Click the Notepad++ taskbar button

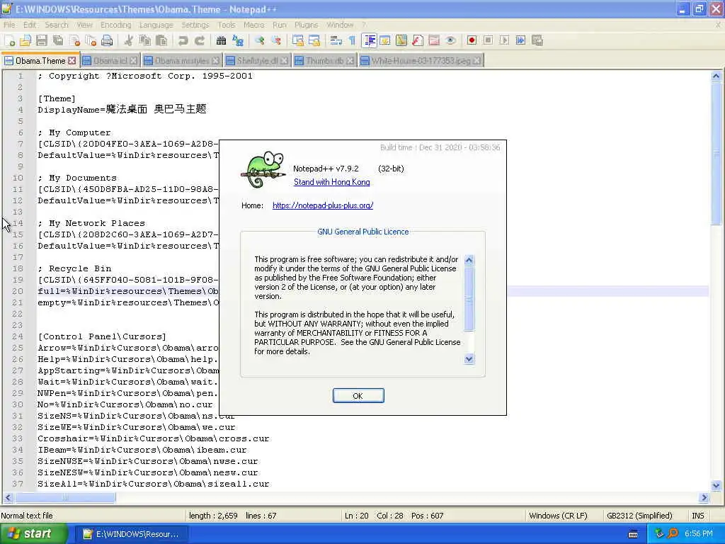[131, 534]
